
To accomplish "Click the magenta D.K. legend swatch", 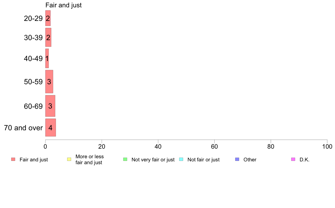I will (293, 159).
